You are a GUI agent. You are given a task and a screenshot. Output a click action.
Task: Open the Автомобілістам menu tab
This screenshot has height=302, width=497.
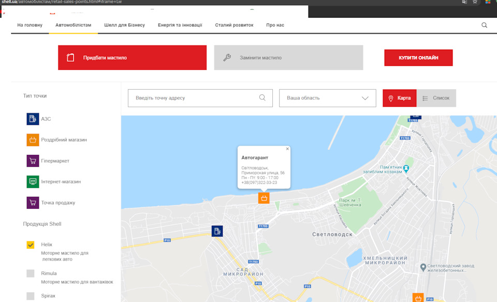coord(73,25)
